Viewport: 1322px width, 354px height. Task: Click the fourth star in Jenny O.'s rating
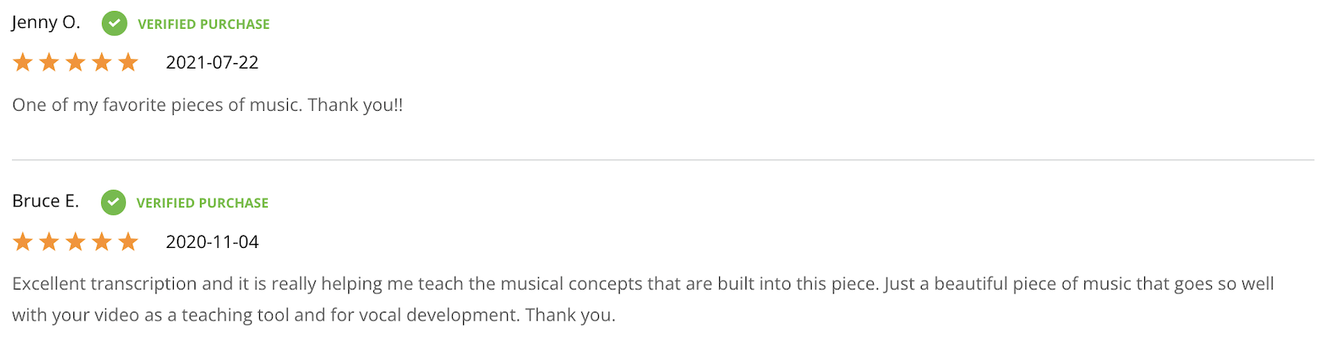coord(101,62)
